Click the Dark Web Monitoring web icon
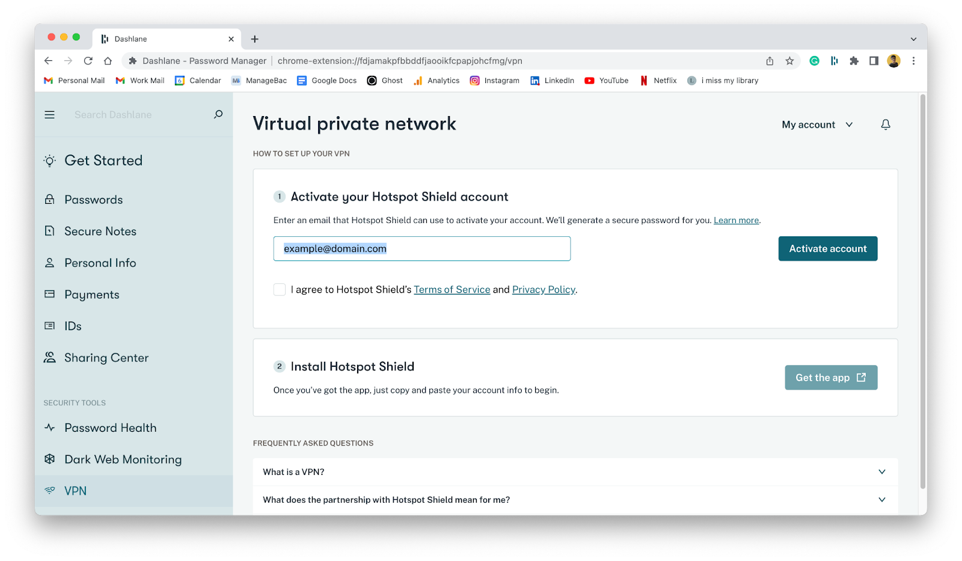The image size is (962, 561). (50, 459)
